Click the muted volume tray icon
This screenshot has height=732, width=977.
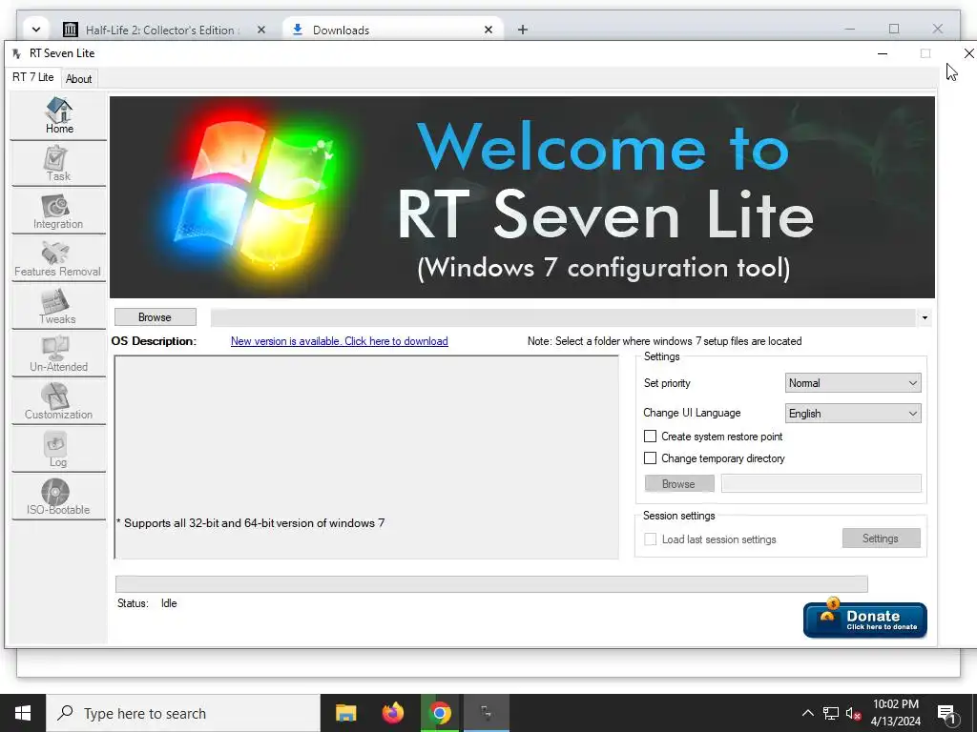tap(854, 713)
